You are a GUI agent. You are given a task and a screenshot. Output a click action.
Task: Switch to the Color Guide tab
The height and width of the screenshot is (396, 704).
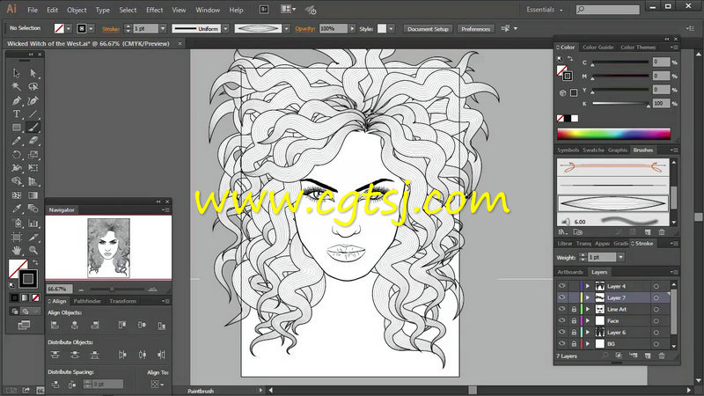coord(598,48)
